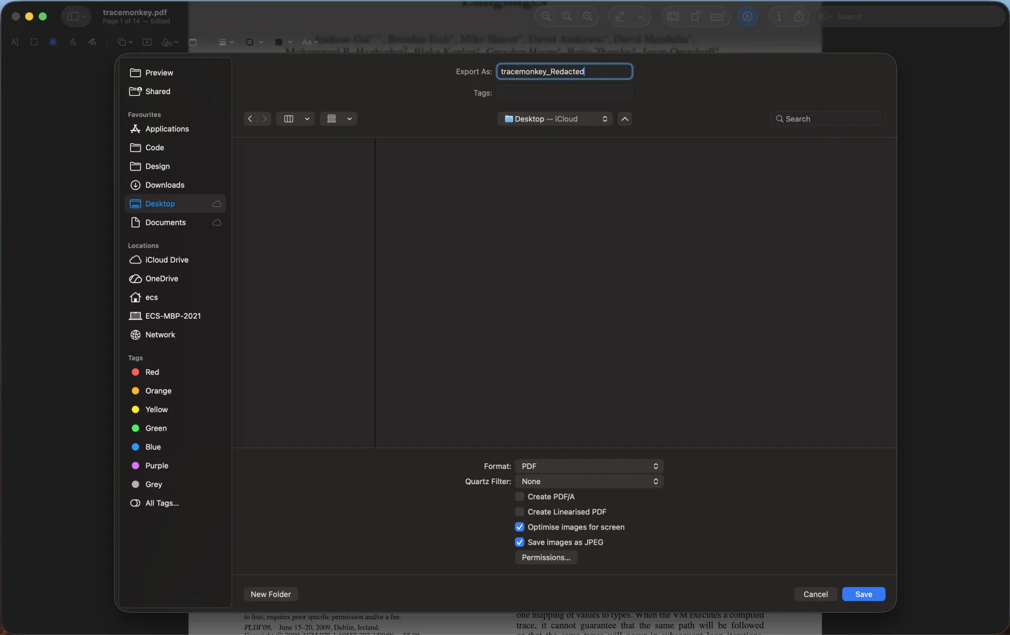Go forward in the save dialog folder history
The image size is (1010, 635).
click(x=264, y=119)
